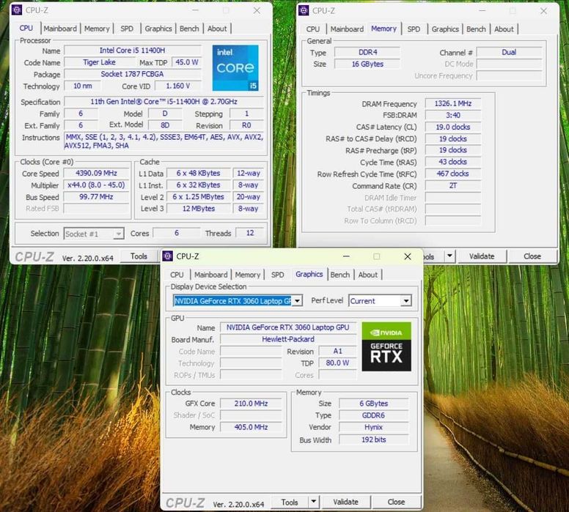The image size is (569, 512).
Task: Open Bench tab in Graphics window
Action: (x=340, y=275)
